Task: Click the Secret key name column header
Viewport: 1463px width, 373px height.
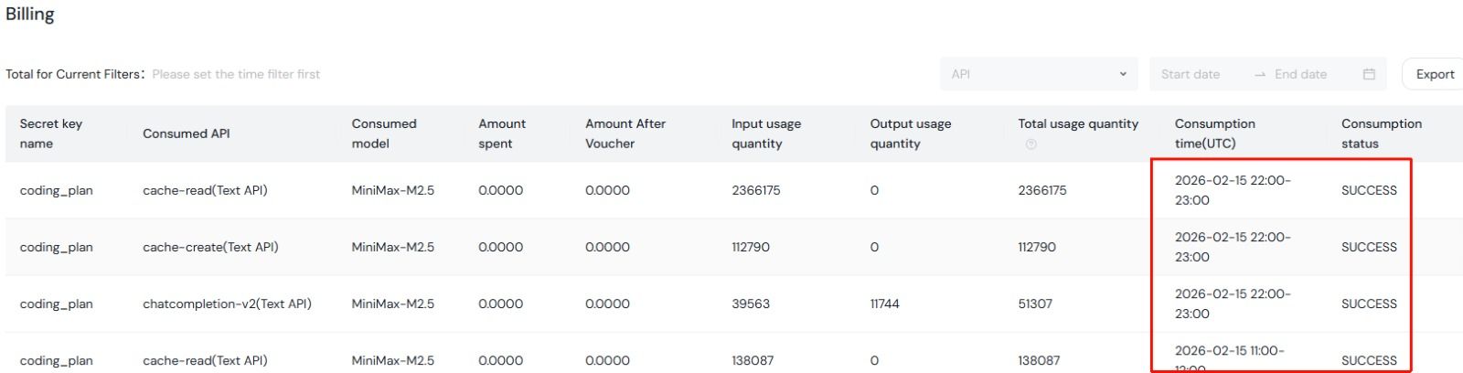Action: click(51, 133)
